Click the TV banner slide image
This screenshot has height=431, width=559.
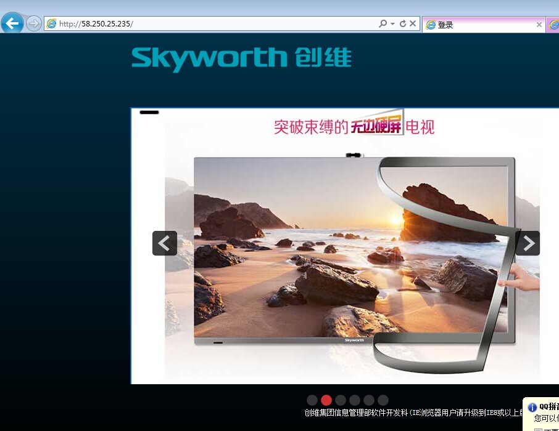point(345,246)
